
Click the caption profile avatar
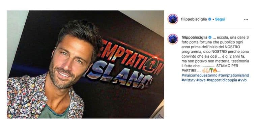pyautogui.click(x=173, y=39)
